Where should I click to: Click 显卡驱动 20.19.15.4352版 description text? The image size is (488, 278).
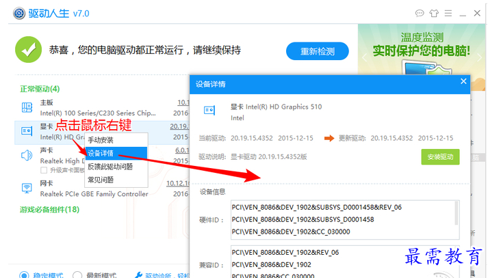tap(268, 157)
